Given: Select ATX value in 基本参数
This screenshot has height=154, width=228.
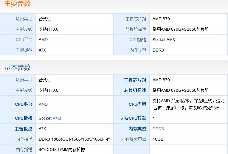Looking at the screenshot, I should pos(42,129).
